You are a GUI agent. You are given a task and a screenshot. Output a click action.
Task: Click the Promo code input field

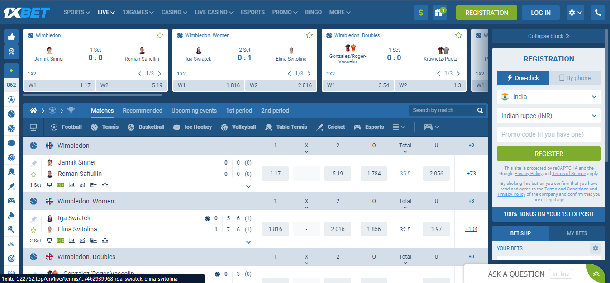(549, 134)
